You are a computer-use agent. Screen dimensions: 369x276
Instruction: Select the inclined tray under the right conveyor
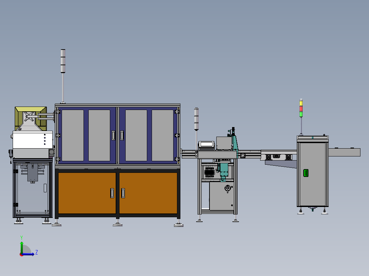click(281, 164)
